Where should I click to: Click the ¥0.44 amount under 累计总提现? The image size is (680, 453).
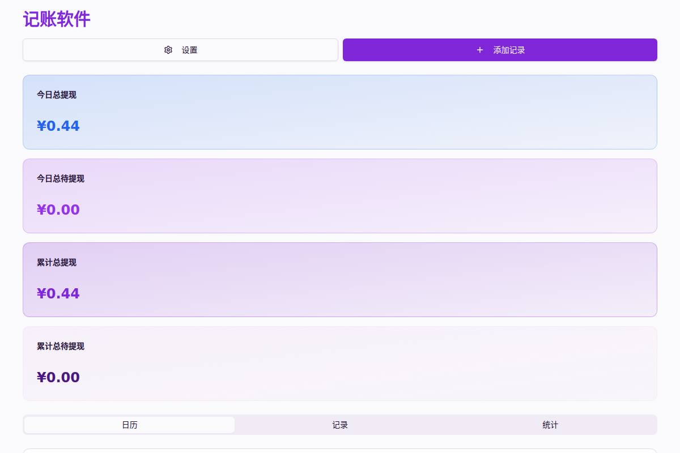pos(58,293)
